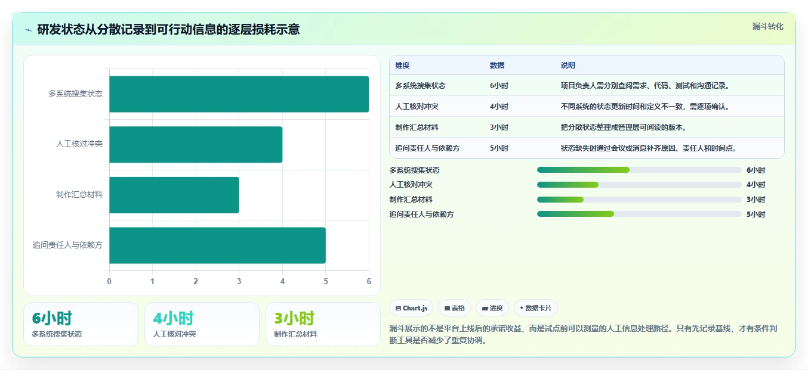Click the Chart.js tag chip
This screenshot has height=370, width=808.
tap(411, 308)
